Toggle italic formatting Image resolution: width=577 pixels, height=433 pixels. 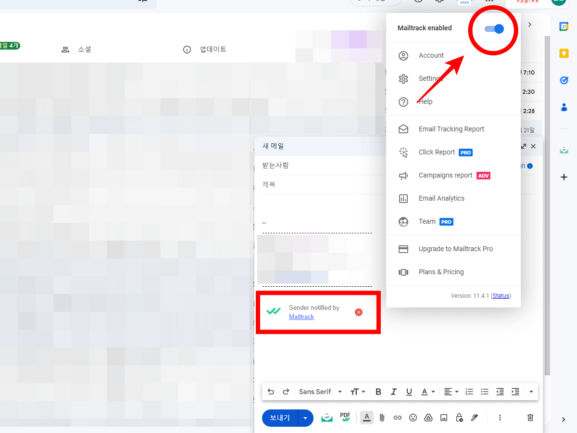pyautogui.click(x=394, y=392)
